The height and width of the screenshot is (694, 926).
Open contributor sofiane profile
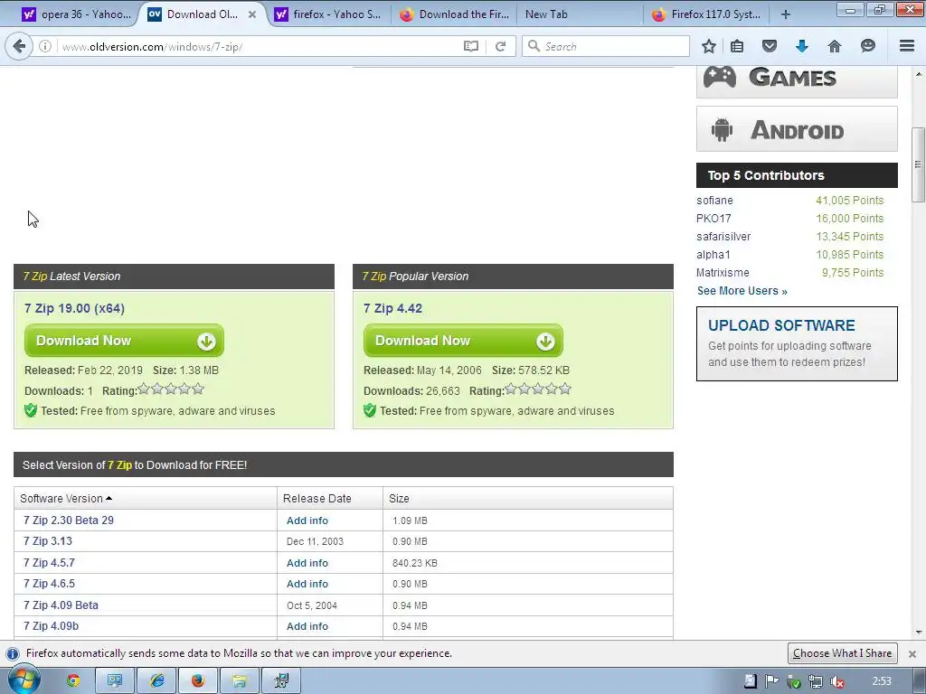(x=714, y=200)
